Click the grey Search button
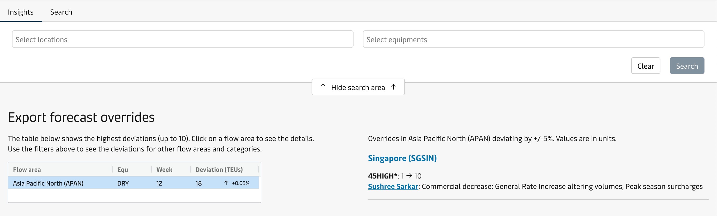 (x=687, y=66)
